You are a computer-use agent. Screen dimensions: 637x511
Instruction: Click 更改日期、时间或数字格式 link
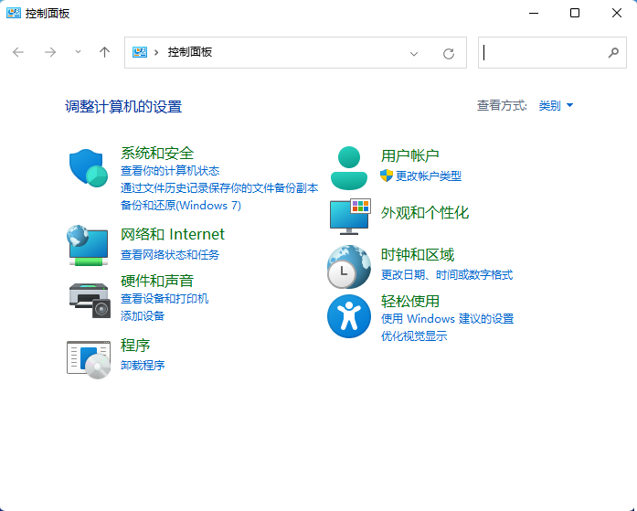coord(447,274)
